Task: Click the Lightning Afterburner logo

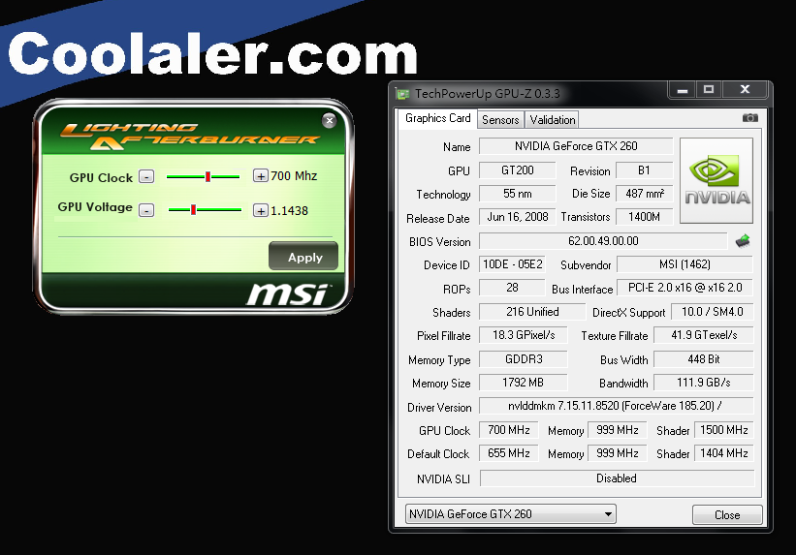Action: [189, 136]
